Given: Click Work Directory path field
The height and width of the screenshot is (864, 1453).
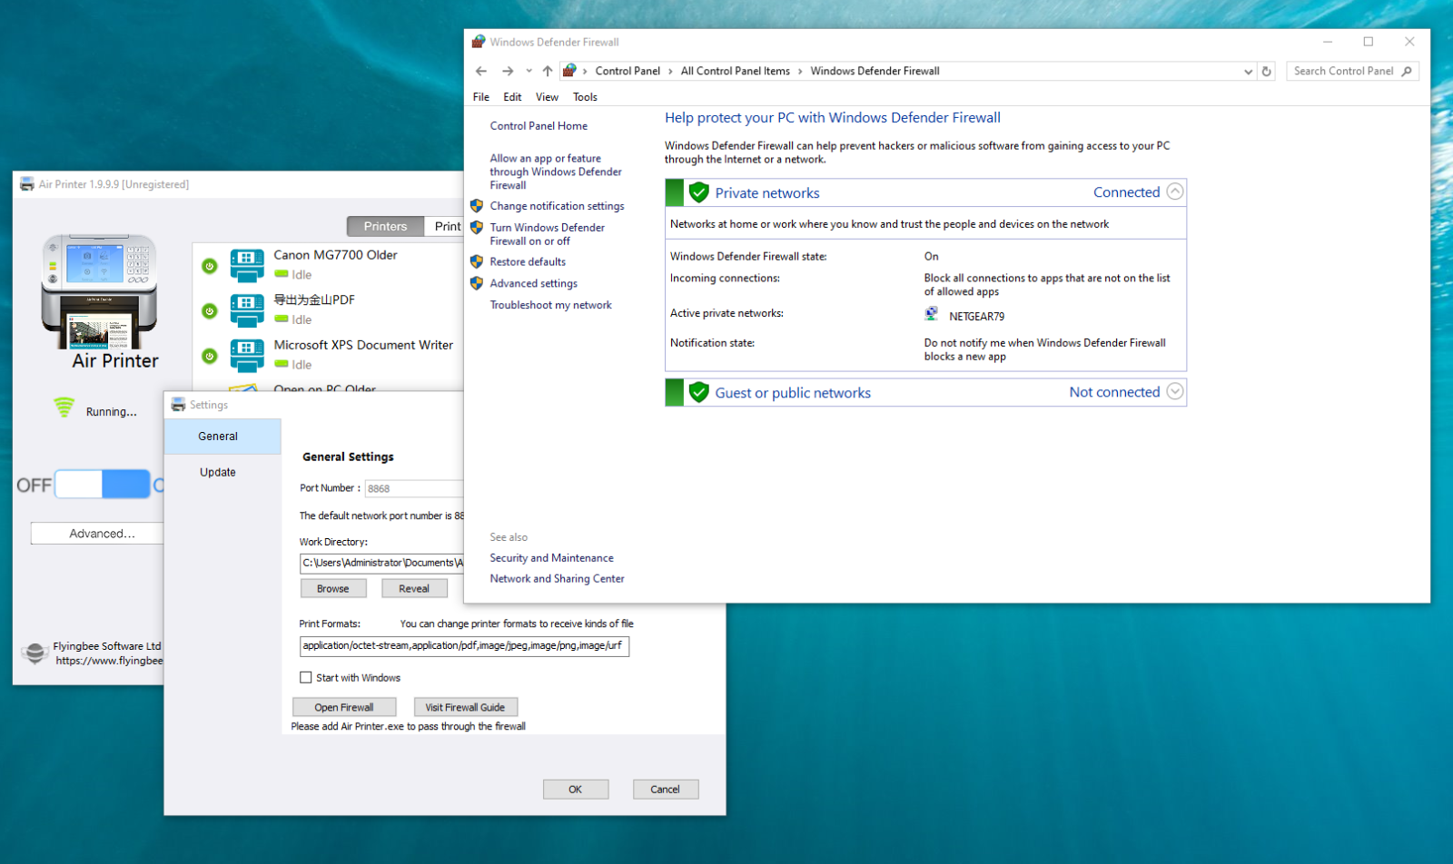Looking at the screenshot, I should click(x=381, y=563).
